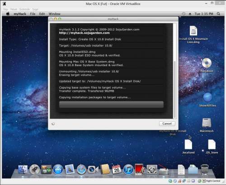This screenshot has width=226, height=185.
Task: Select 'myHack OS X Install Disk' desktop label
Action: pos(173,133)
